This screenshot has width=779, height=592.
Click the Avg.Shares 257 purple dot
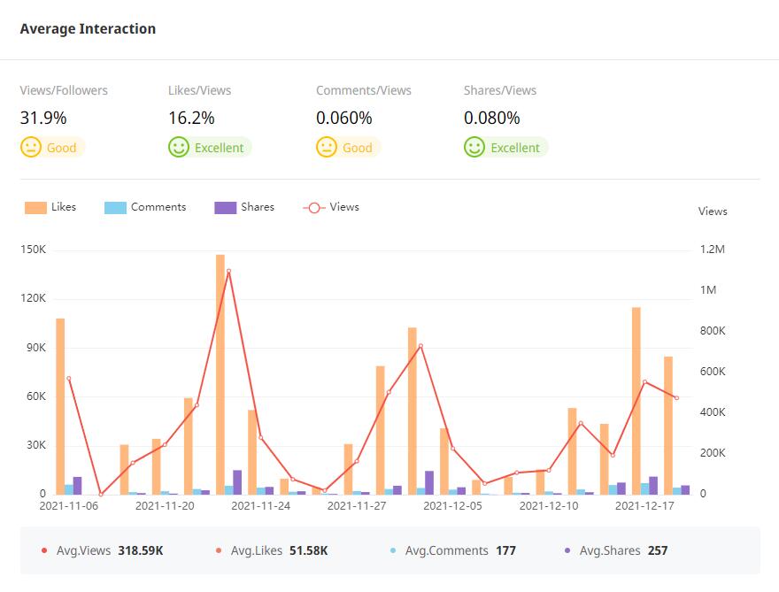(x=567, y=550)
